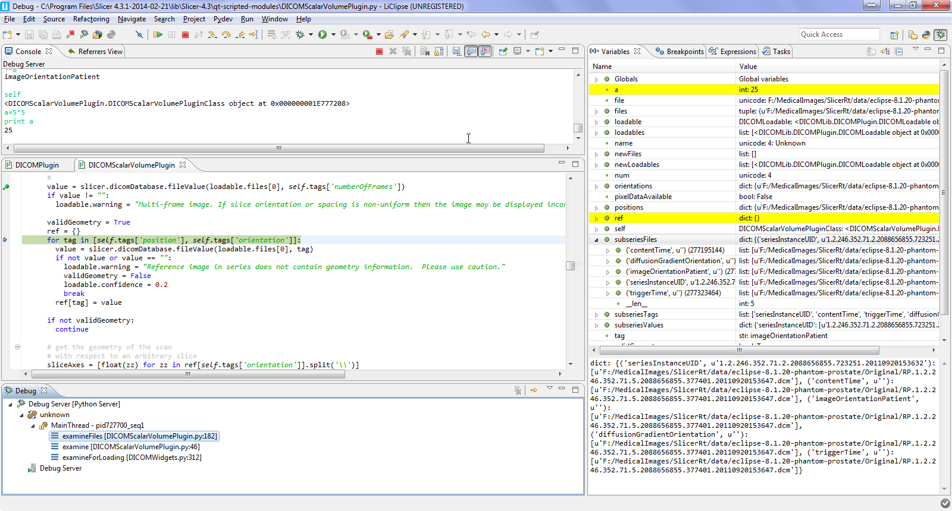
Task: Switch to the Breakpoints tab
Action: pyautogui.click(x=679, y=52)
